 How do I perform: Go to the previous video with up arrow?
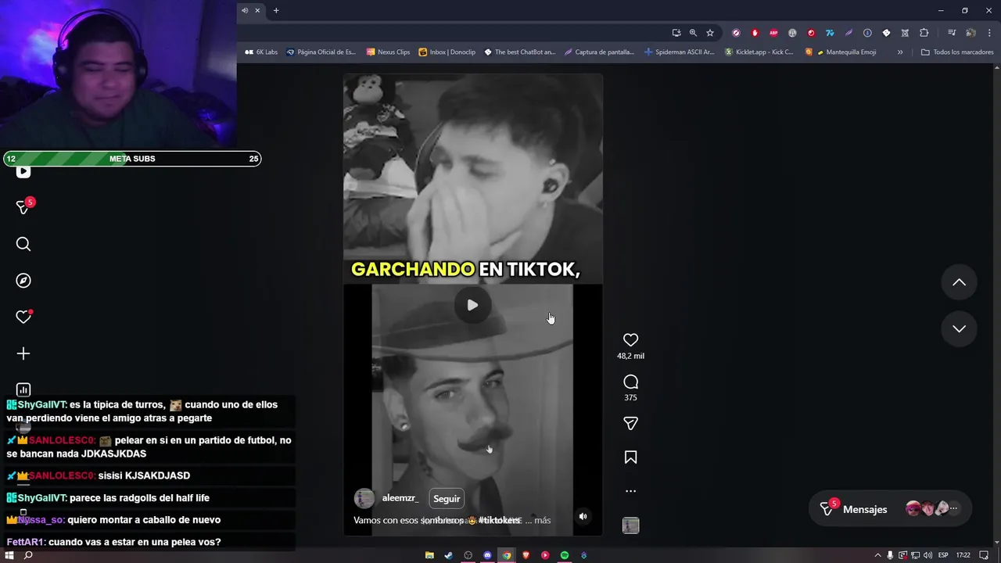(x=959, y=282)
